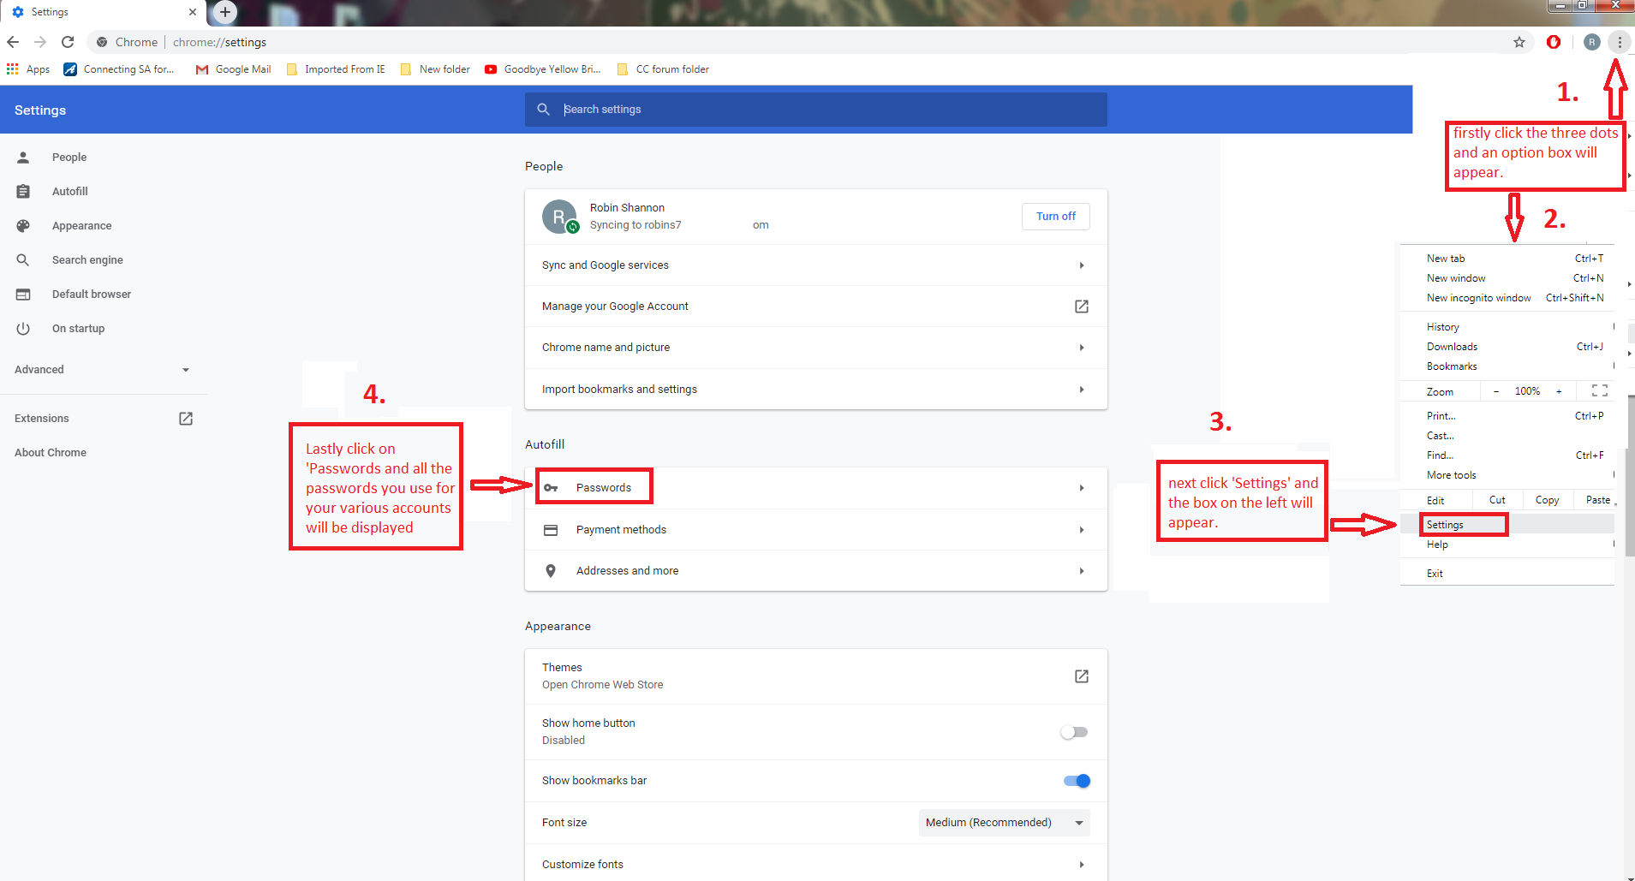This screenshot has height=881, width=1635.
Task: Open About Chrome link in sidebar
Action: (51, 453)
